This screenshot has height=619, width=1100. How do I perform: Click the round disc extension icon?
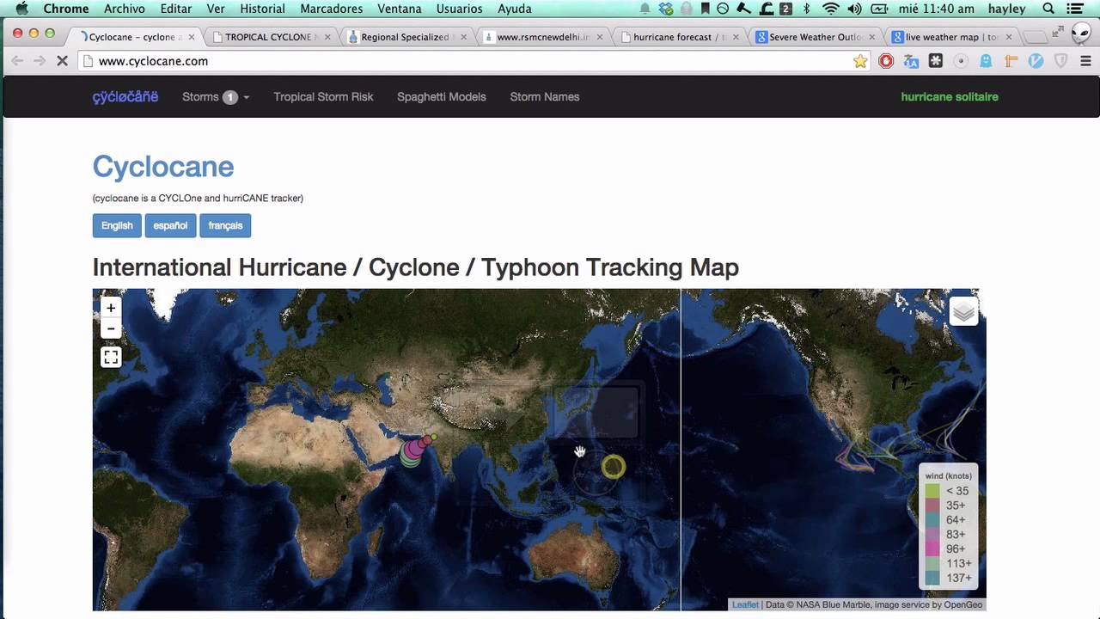[x=961, y=61]
